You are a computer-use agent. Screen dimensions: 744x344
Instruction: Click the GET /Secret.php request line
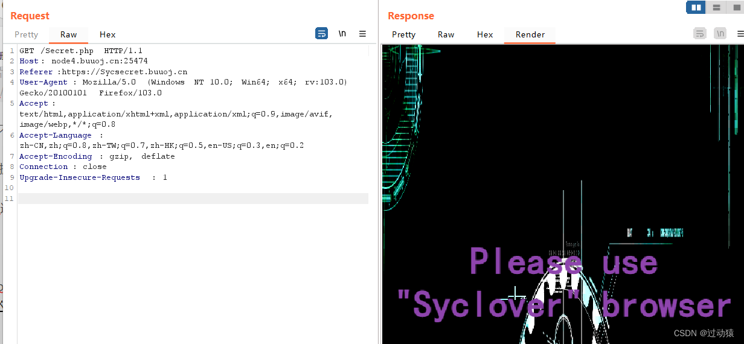tap(81, 51)
